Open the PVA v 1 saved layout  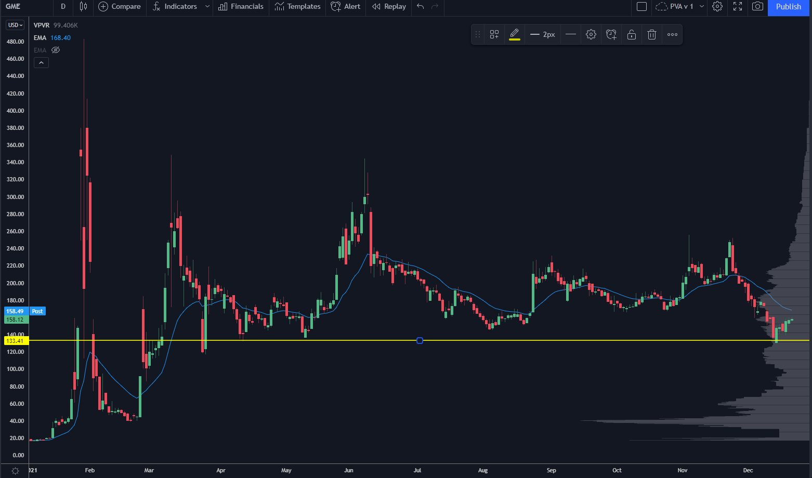click(x=675, y=7)
